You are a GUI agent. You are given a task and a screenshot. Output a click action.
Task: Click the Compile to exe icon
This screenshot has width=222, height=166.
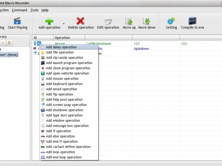click(x=192, y=21)
